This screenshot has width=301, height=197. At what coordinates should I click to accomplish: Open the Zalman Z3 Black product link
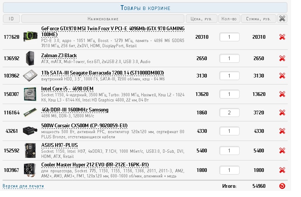tap(59, 56)
